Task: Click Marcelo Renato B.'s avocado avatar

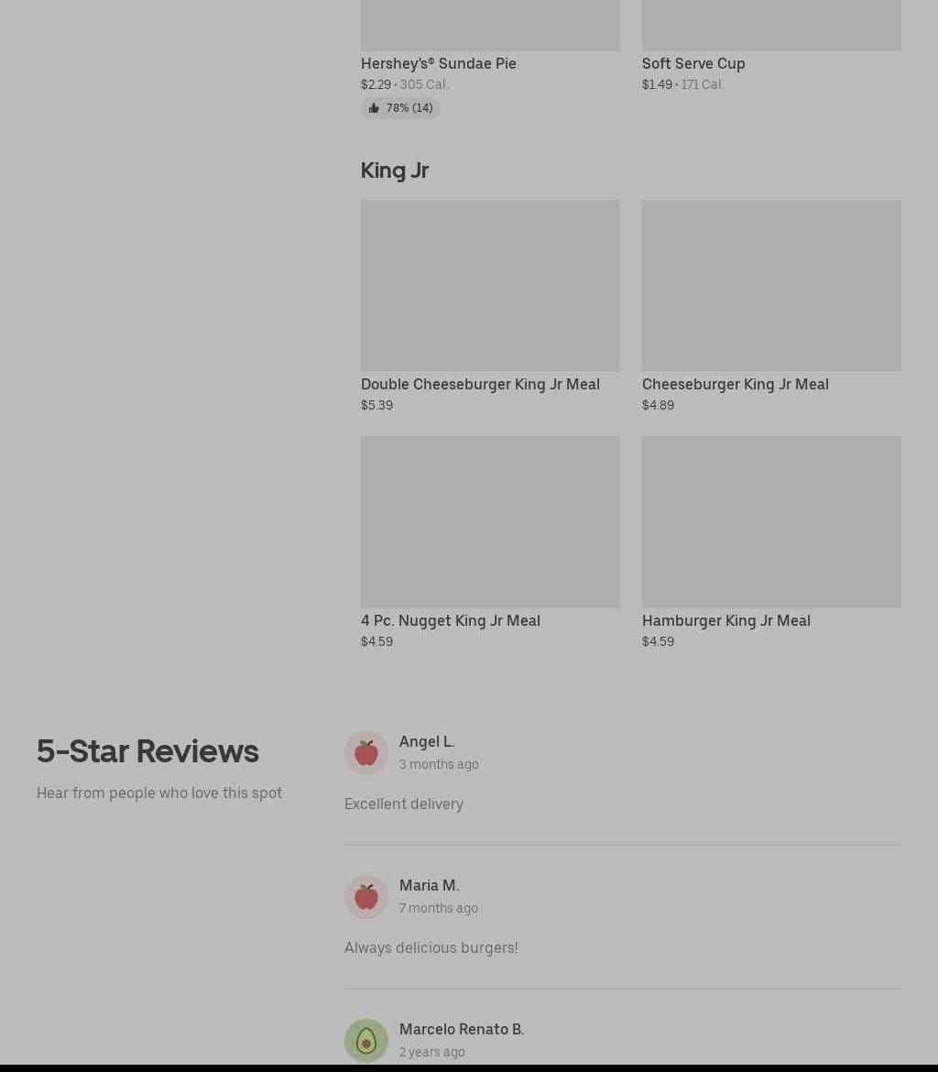Action: tap(366, 1041)
